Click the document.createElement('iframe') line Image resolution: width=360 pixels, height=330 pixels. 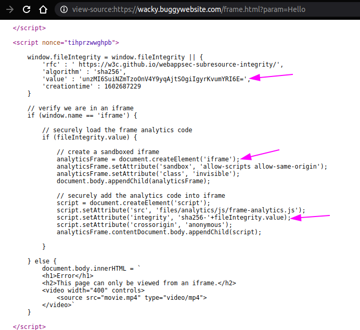pyautogui.click(x=148, y=159)
